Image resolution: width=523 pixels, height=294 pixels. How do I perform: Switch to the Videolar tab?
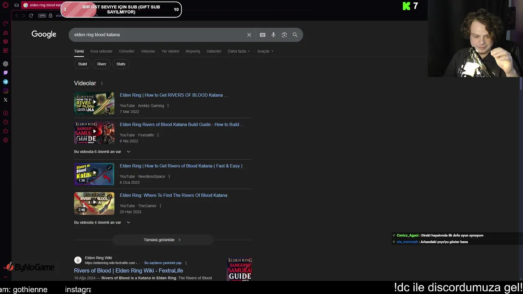[x=148, y=51]
